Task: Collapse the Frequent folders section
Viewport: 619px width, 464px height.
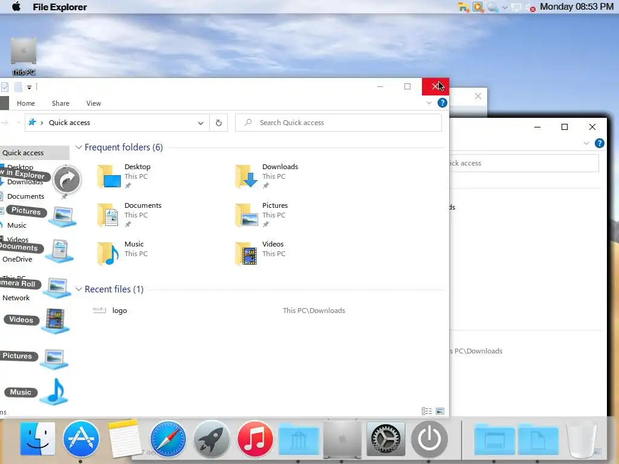Action: tap(79, 147)
